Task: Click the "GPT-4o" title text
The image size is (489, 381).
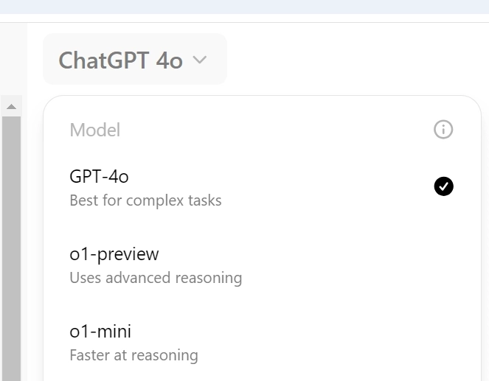Action: [x=100, y=177]
